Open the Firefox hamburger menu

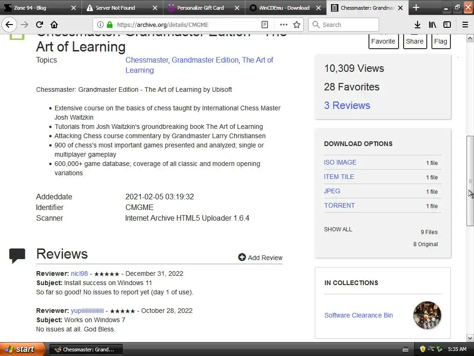click(465, 25)
